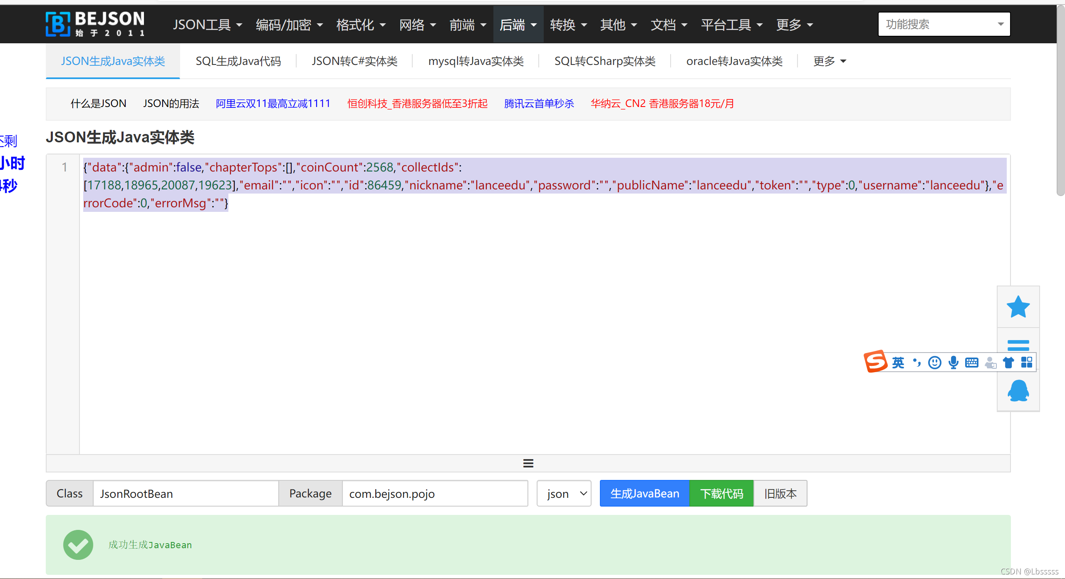Expand the JSON工具 menu
The width and height of the screenshot is (1065, 579).
click(x=208, y=25)
